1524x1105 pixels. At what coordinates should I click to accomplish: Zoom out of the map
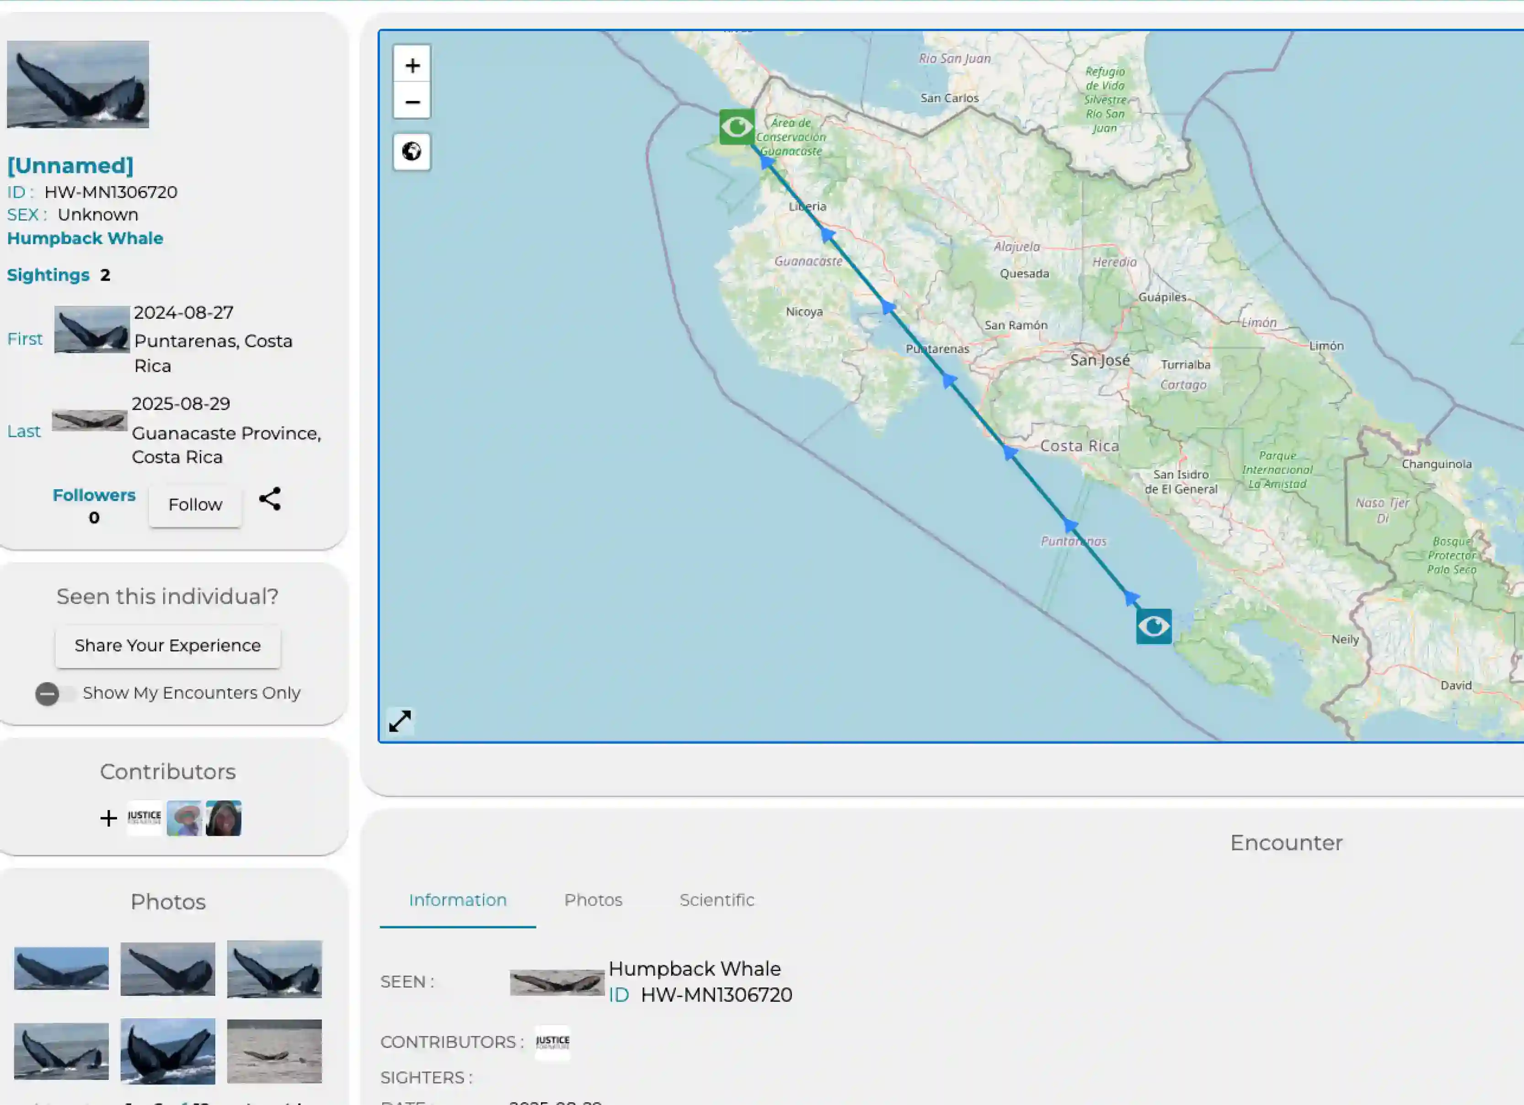[412, 101]
